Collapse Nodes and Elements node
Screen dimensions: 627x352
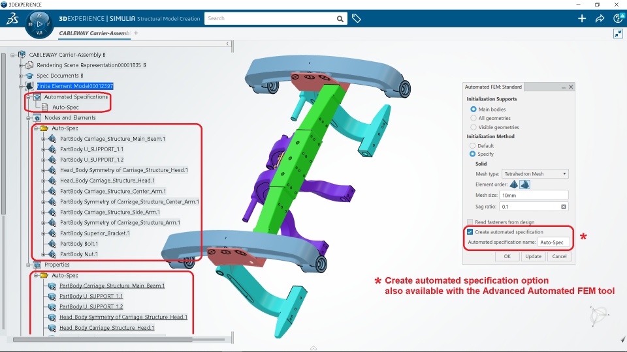(28, 118)
